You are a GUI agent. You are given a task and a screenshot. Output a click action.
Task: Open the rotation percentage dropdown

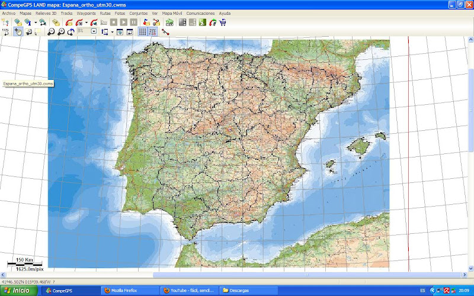pos(94,31)
